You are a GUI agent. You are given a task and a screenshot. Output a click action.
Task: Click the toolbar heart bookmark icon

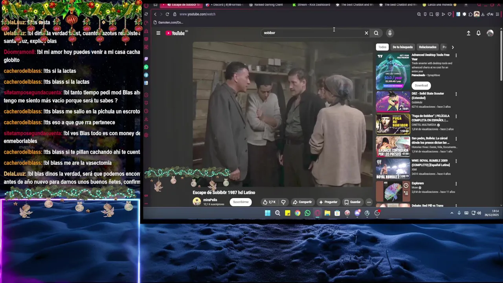(450, 14)
